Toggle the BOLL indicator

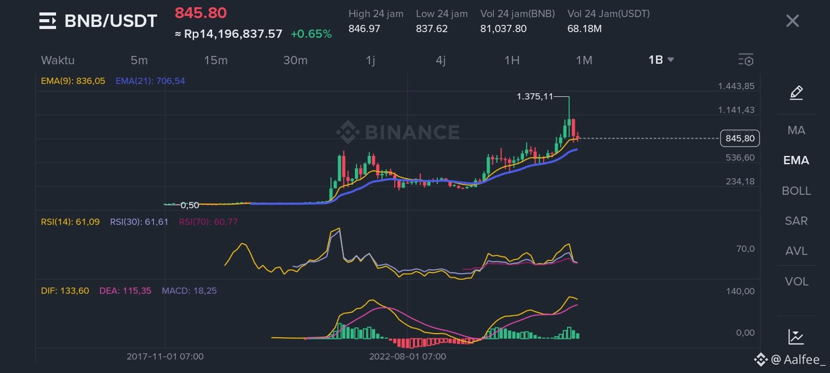click(x=796, y=191)
